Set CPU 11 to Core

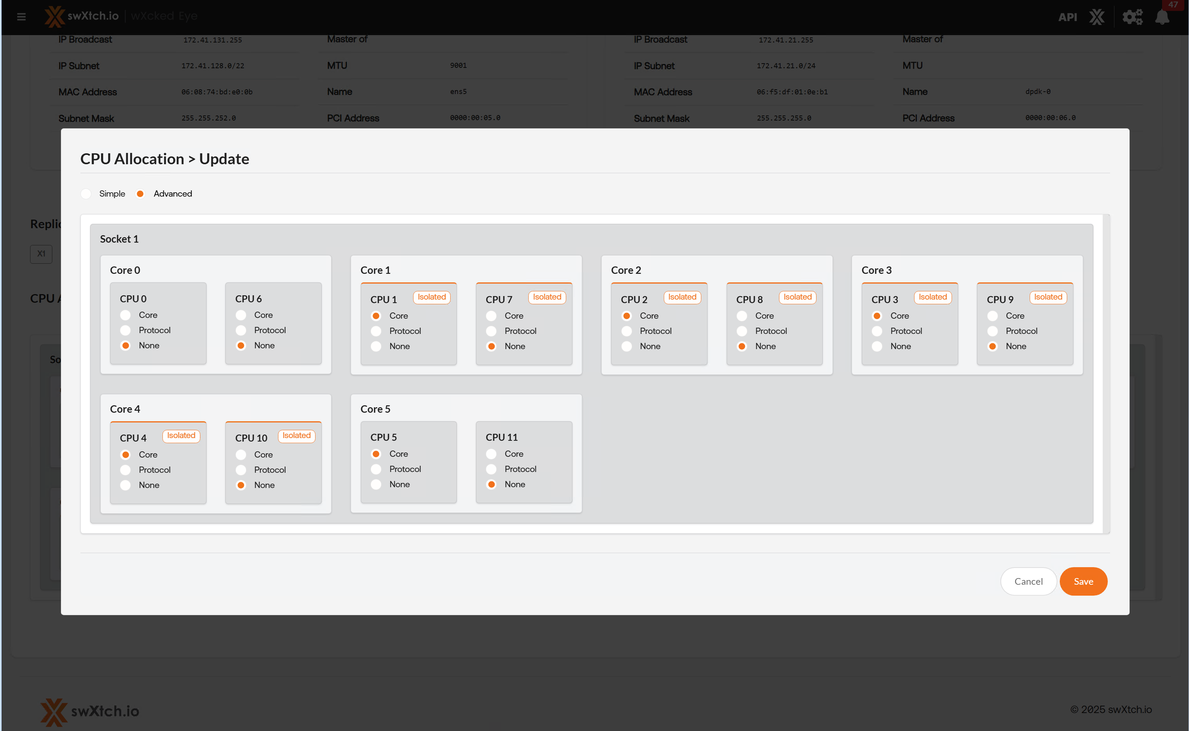point(491,454)
